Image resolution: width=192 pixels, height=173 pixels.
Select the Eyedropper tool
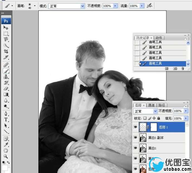[x=6, y=145]
